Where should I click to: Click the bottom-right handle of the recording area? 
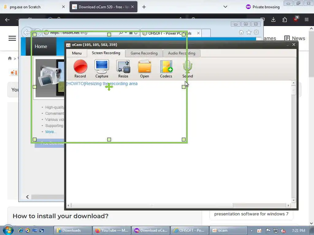(x=184, y=140)
